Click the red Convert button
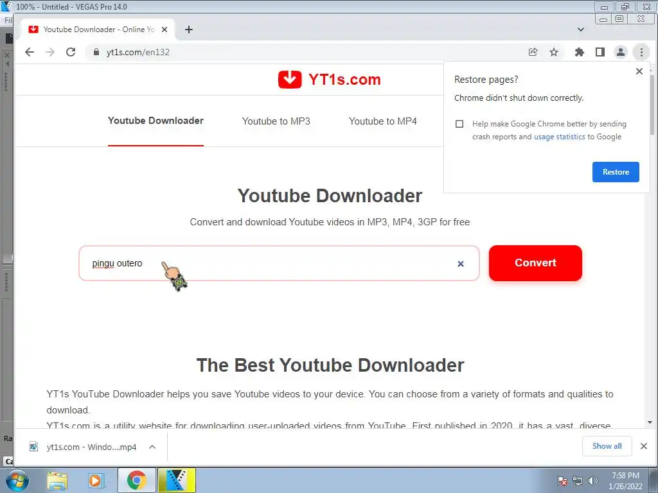This screenshot has height=493, width=658. click(535, 263)
